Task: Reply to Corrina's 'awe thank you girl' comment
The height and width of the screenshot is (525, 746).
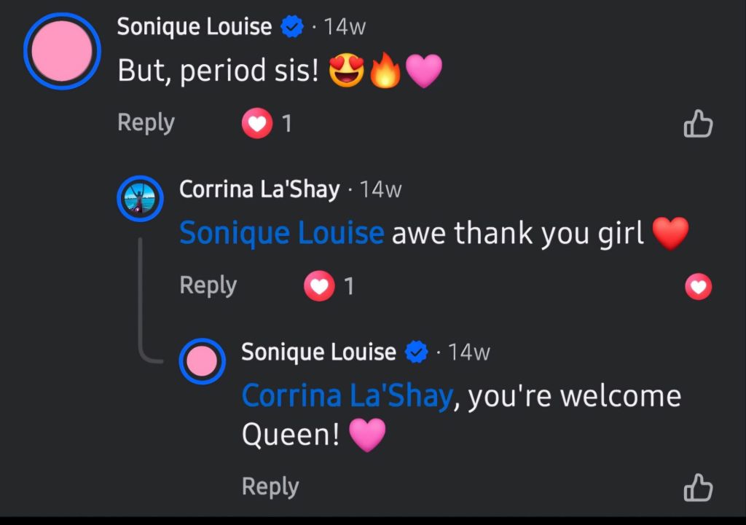Action: 208,285
